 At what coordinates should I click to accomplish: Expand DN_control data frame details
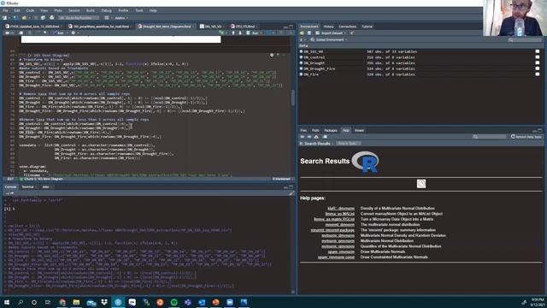tap(301, 57)
